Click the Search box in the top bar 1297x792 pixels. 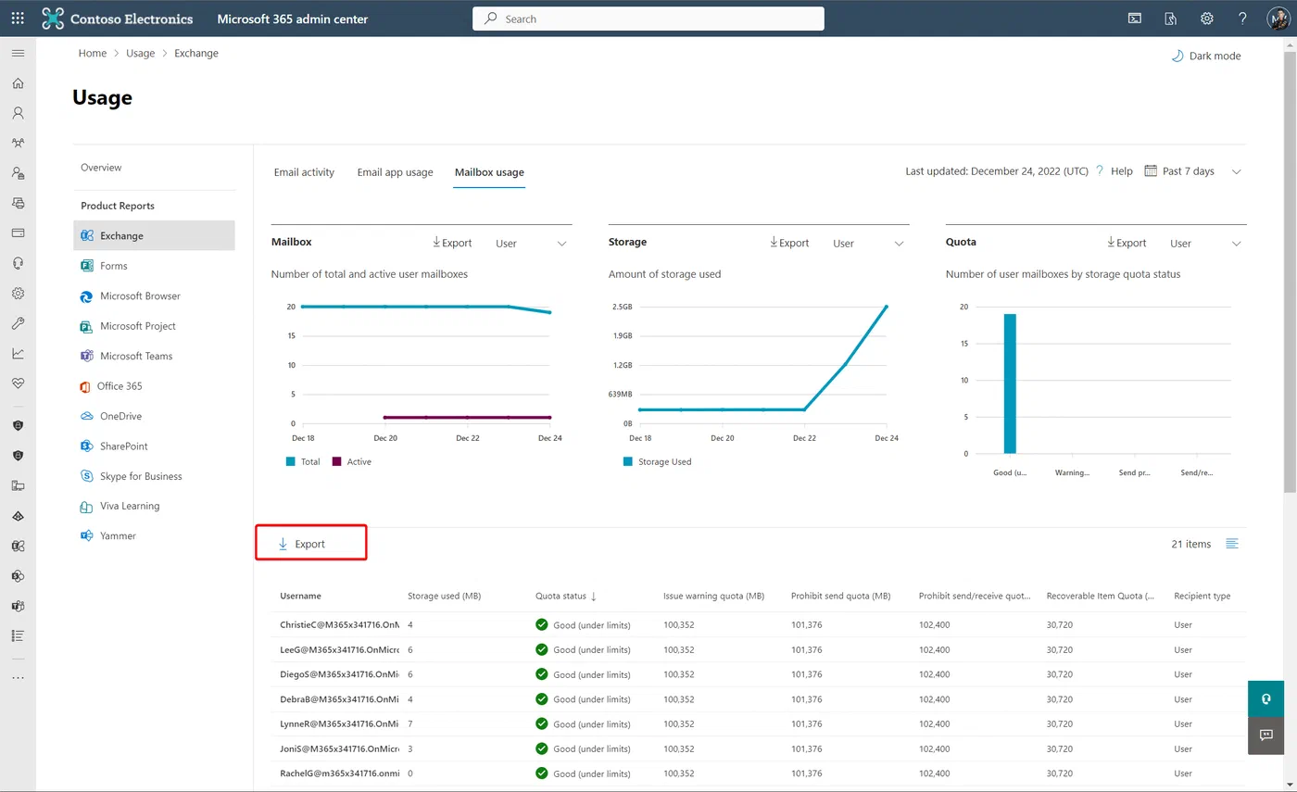pyautogui.click(x=648, y=19)
